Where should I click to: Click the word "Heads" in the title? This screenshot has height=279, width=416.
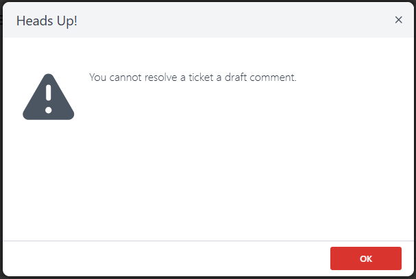pos(33,21)
